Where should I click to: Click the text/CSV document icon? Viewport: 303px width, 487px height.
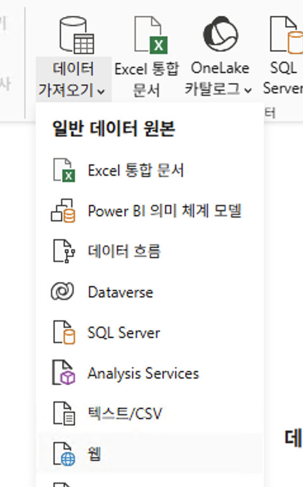point(64,413)
